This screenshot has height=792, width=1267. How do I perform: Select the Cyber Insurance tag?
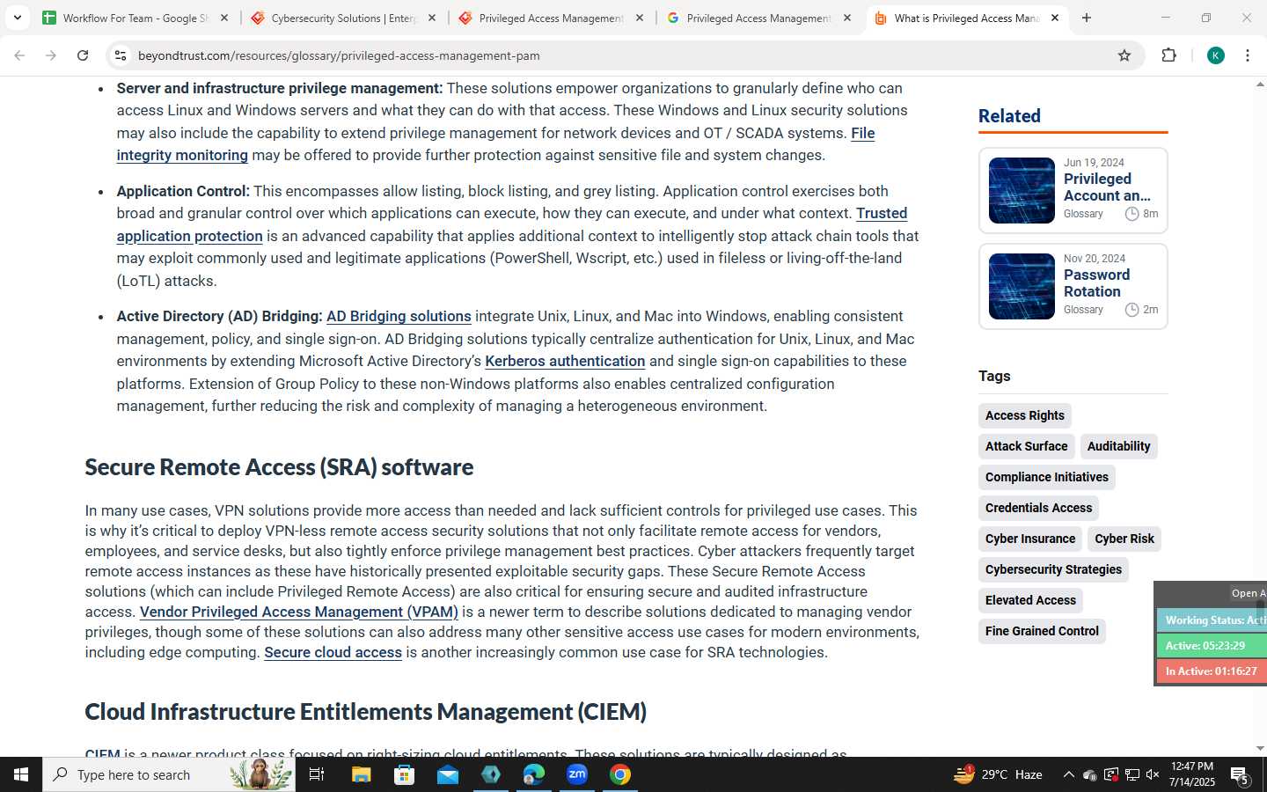[1029, 539]
